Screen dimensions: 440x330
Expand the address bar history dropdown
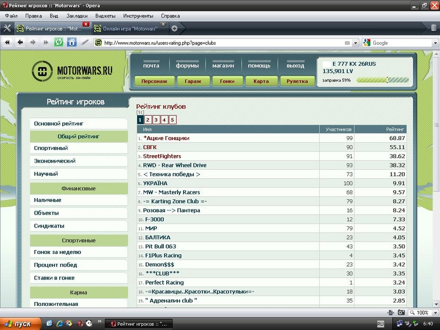tap(355, 43)
